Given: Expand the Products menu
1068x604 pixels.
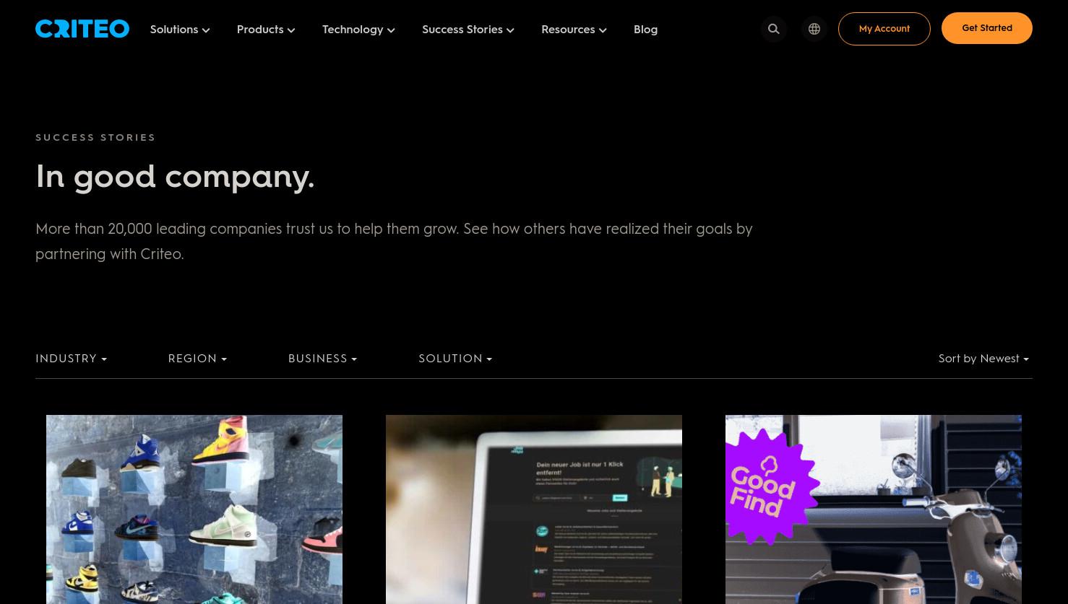Looking at the screenshot, I should click(x=266, y=30).
